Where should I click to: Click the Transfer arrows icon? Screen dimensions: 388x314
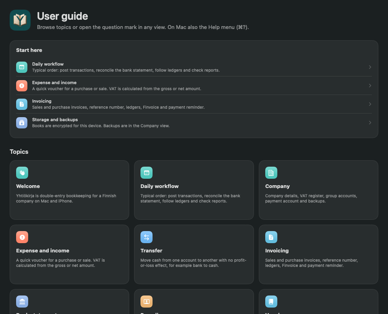147,237
